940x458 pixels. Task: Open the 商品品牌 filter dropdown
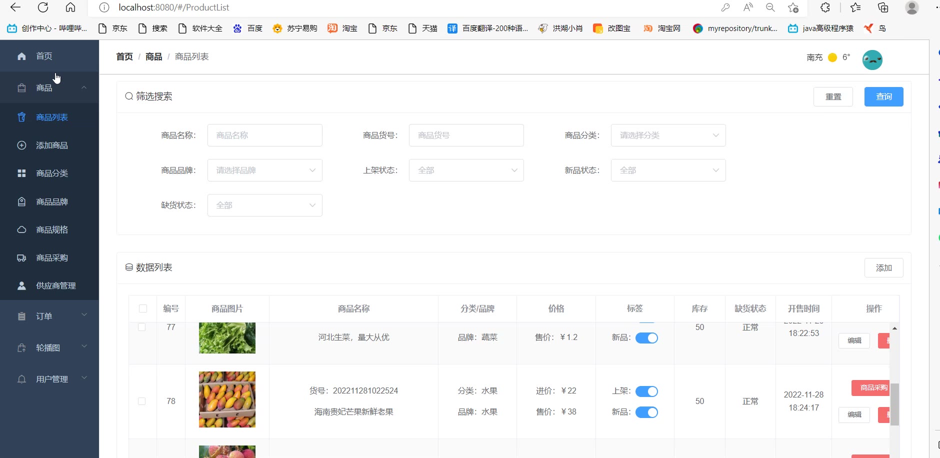[264, 170]
